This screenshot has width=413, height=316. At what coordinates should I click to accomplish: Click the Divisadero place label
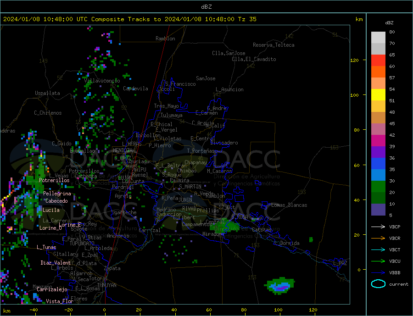coord(224,143)
